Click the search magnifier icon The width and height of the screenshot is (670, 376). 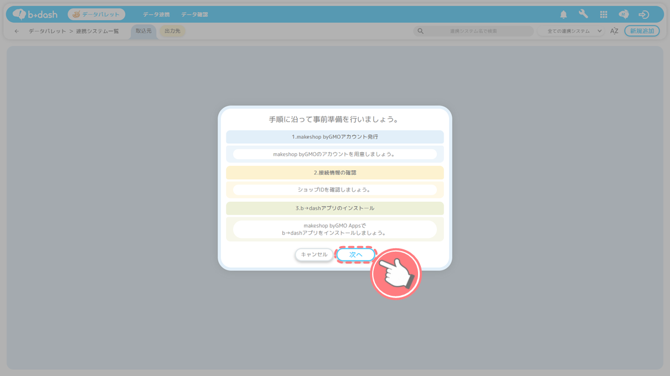(420, 31)
